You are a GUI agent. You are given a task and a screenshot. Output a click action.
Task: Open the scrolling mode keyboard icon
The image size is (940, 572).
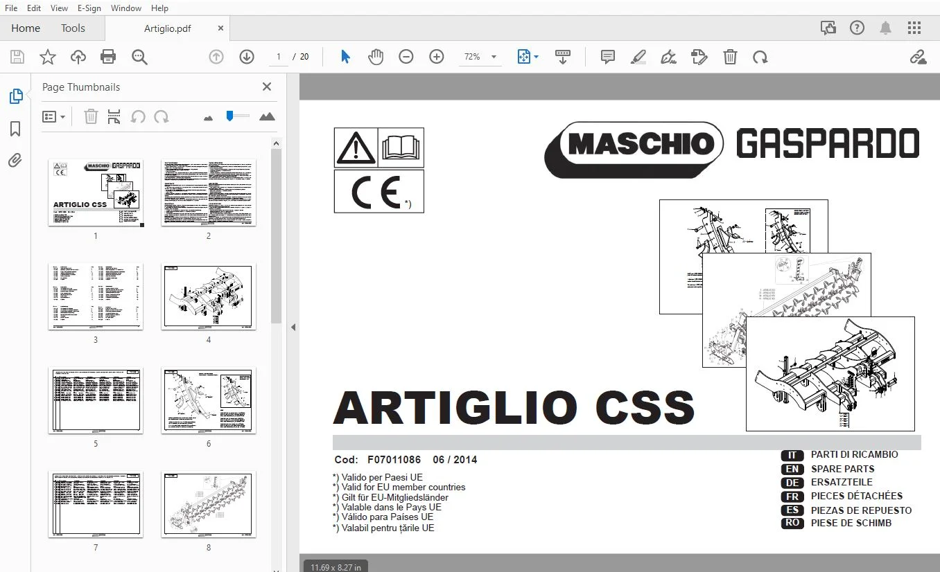[563, 57]
